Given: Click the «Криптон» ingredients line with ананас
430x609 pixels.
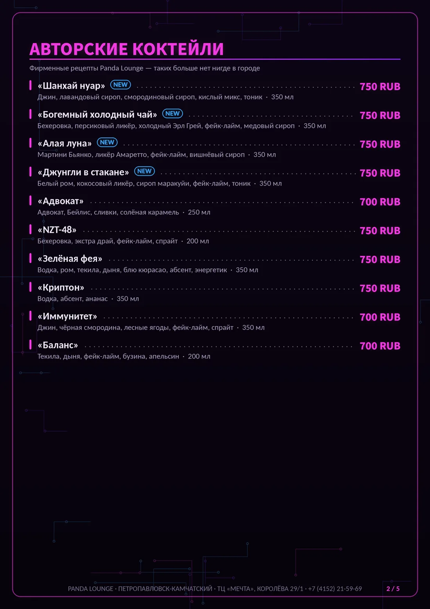Looking at the screenshot, I should (88, 299).
